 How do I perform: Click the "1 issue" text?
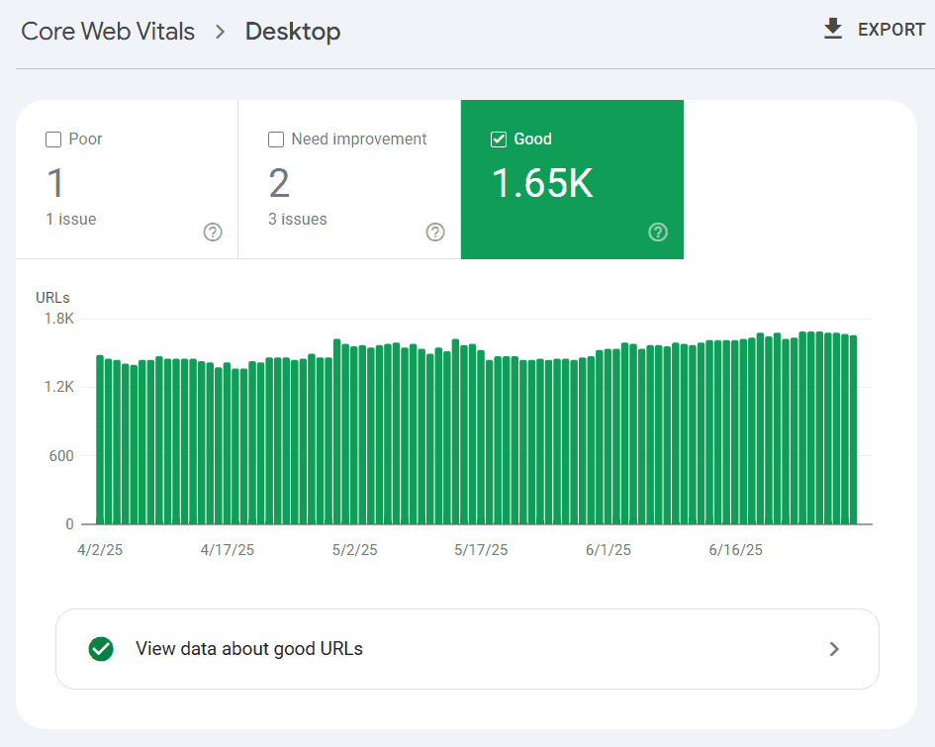click(x=71, y=219)
